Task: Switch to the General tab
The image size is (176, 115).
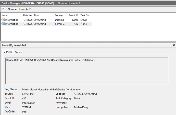Action: [x=8, y=52]
